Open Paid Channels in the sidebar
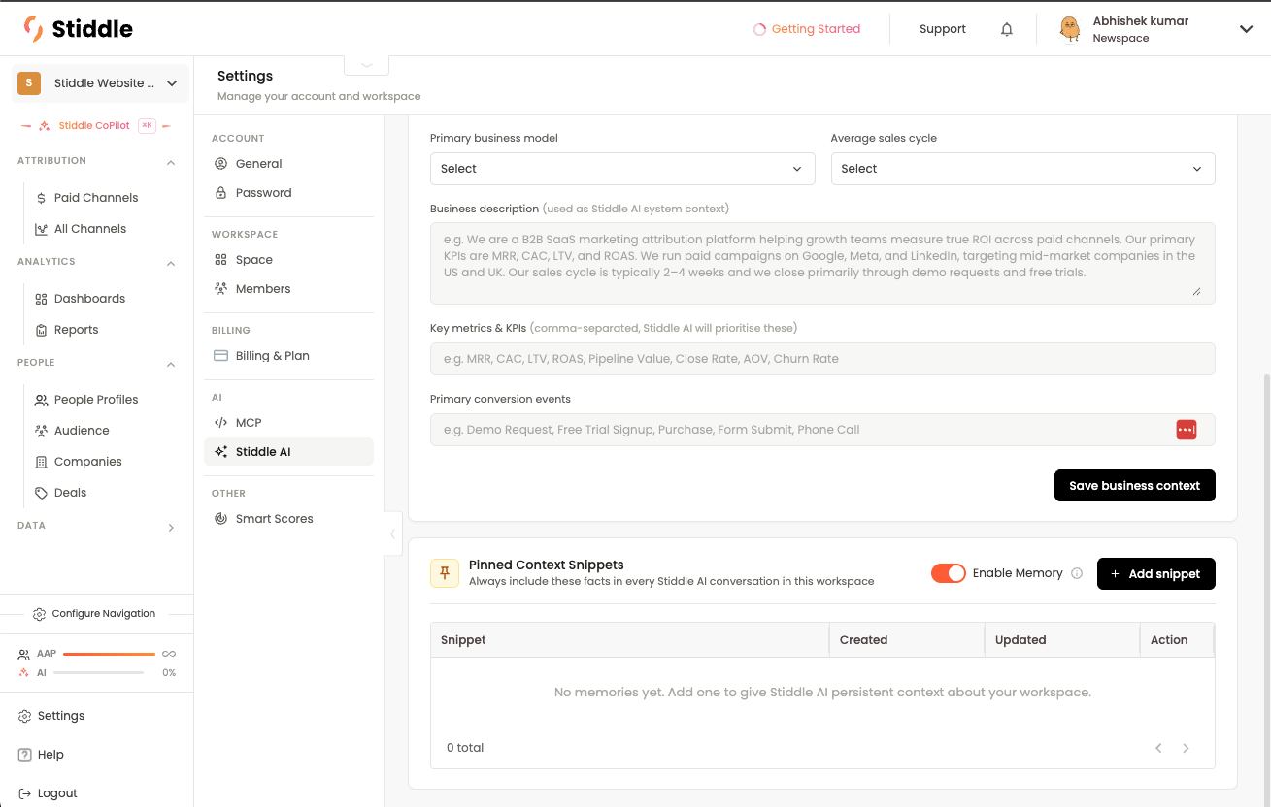The height and width of the screenshot is (807, 1271). (x=96, y=198)
